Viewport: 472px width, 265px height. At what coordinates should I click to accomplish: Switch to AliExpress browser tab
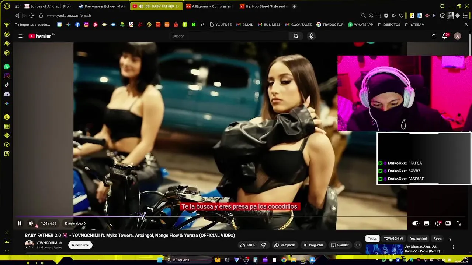209,6
